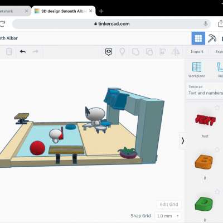Open the Snap Grid 1.0 mm dropdown
The image size is (223, 223).
tap(168, 216)
